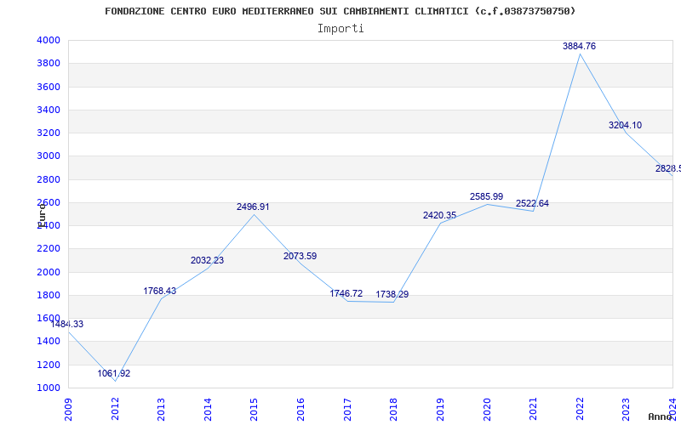
Task: Click the y-axis value 3400
Action: [49, 110]
